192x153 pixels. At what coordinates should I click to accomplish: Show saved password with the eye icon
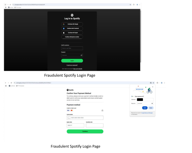point(152,103)
